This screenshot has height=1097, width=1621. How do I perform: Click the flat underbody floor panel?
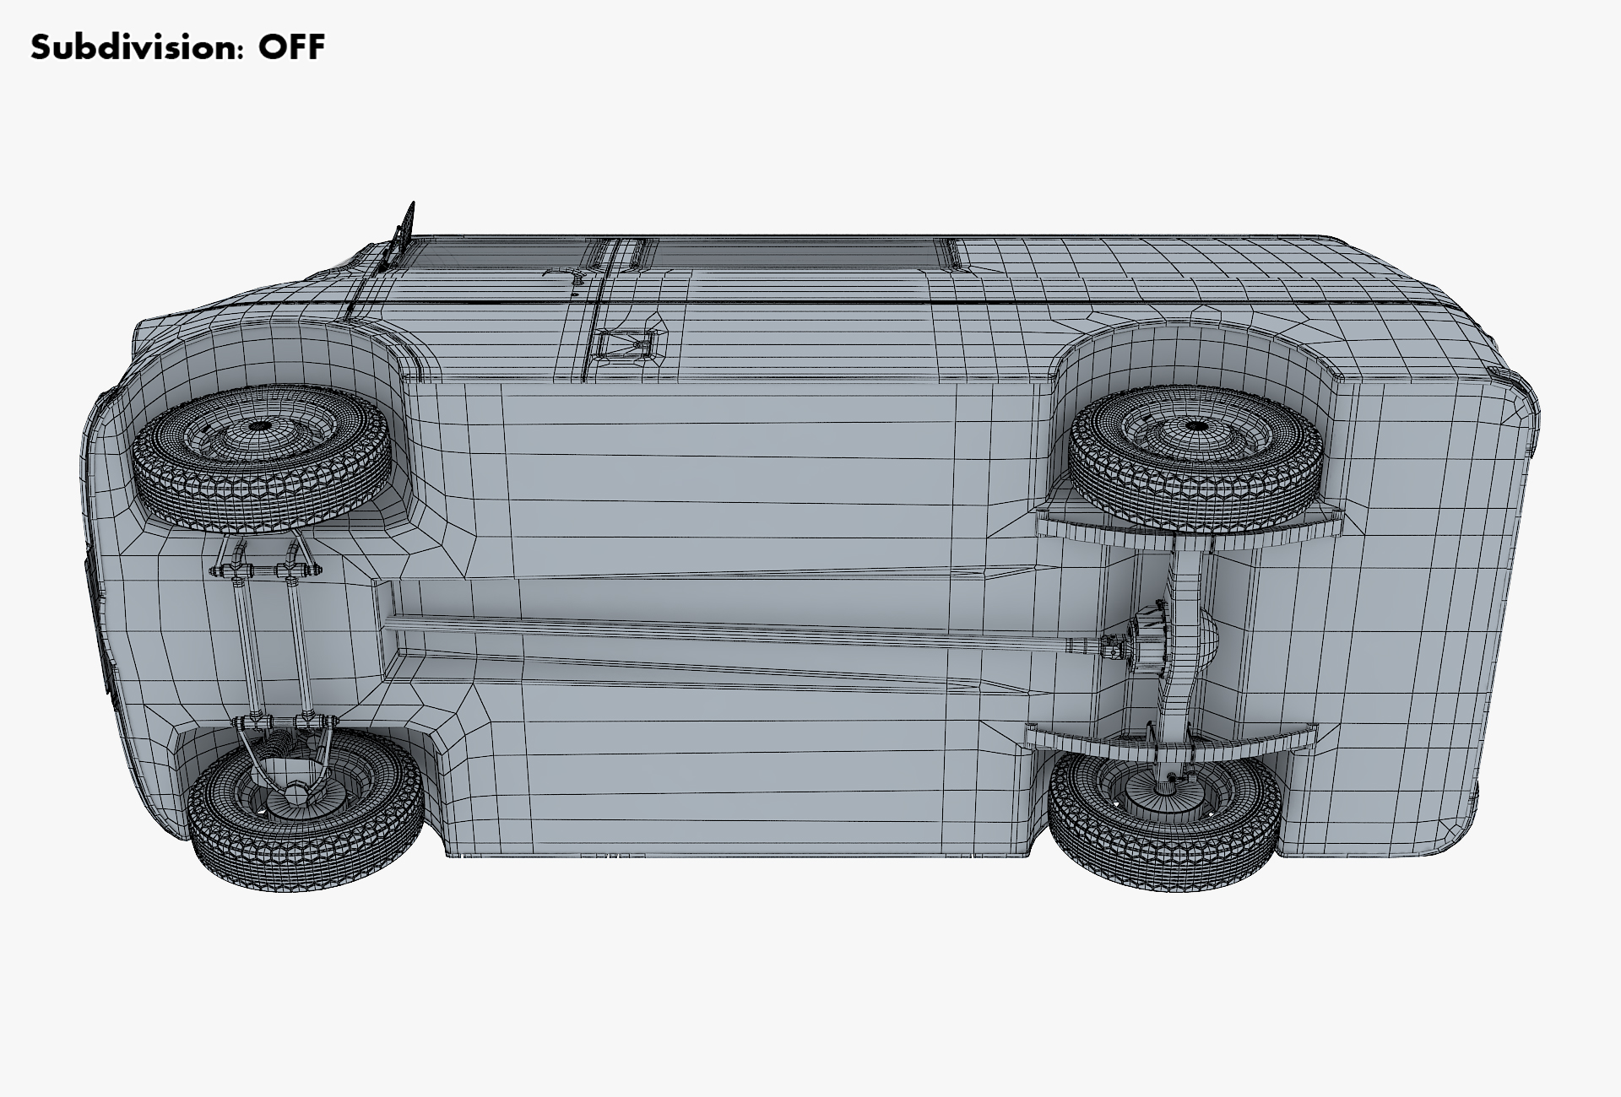click(743, 473)
